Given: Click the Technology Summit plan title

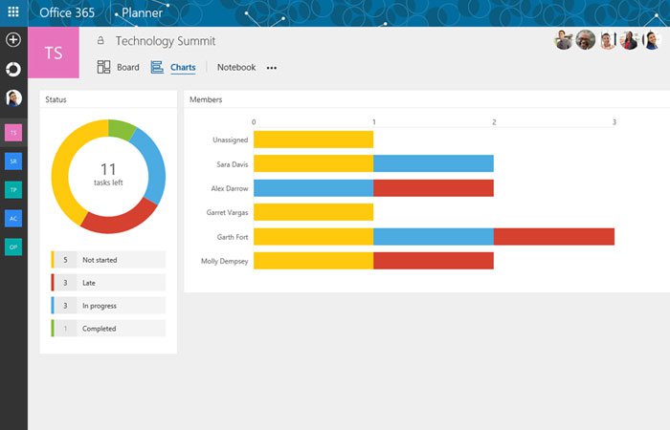Looking at the screenshot, I should [166, 41].
